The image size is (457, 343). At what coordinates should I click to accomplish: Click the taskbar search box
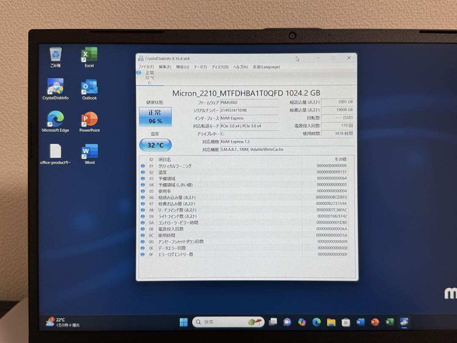[228, 322]
